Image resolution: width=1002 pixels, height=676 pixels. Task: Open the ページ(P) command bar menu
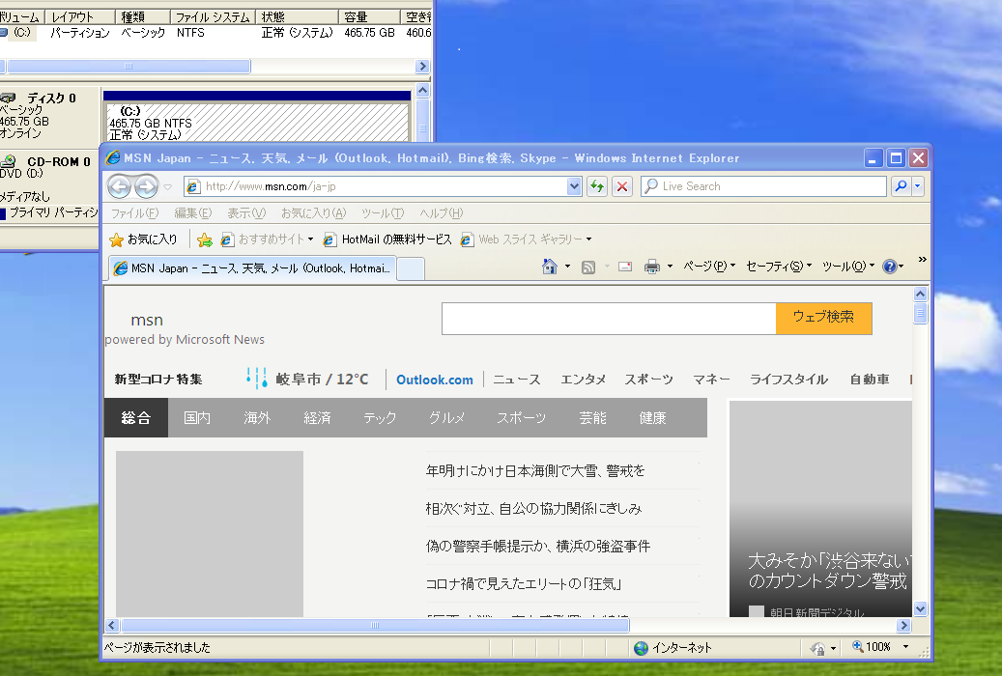[x=709, y=267]
